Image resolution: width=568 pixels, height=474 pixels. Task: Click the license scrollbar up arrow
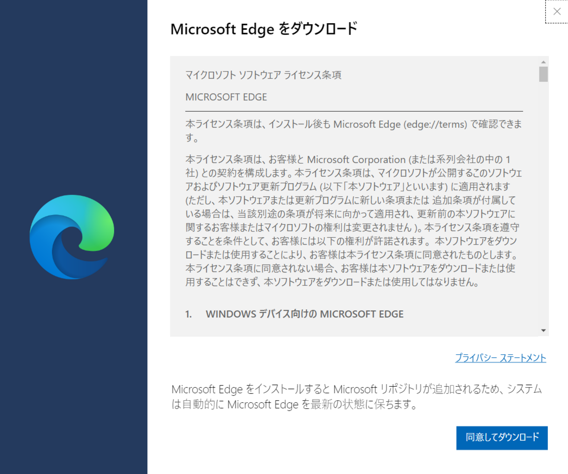point(543,62)
